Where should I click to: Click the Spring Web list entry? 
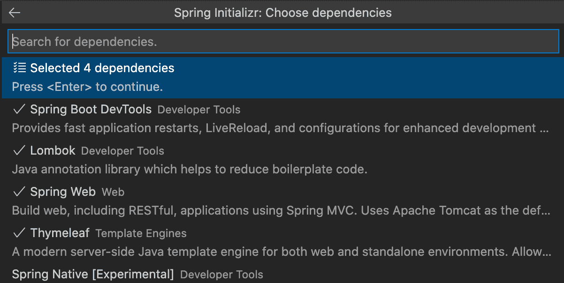[63, 192]
